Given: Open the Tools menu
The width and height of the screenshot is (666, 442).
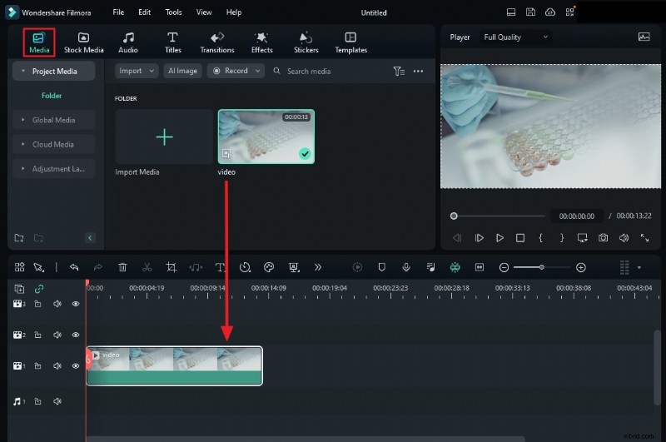Looking at the screenshot, I should tap(173, 12).
